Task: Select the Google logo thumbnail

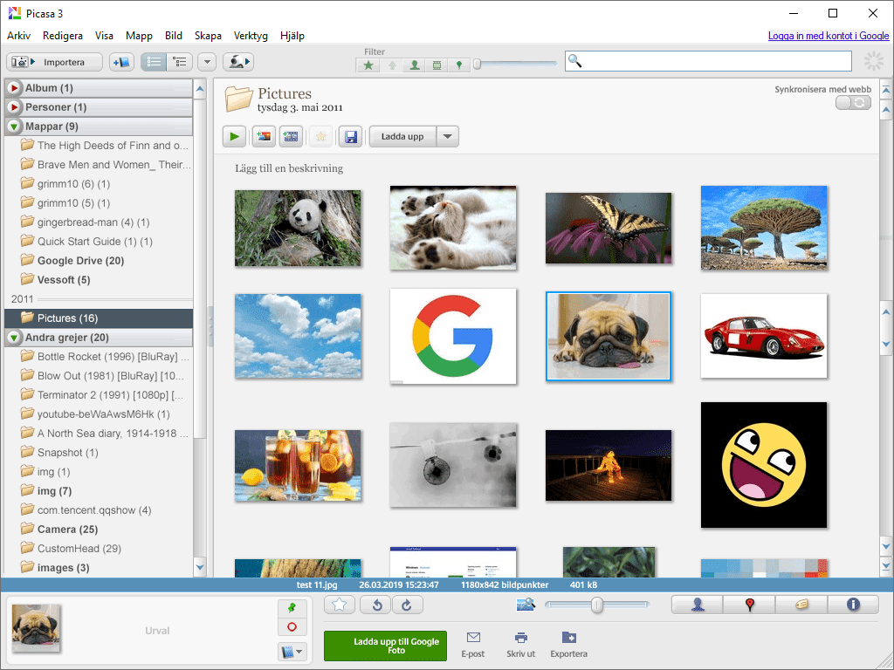Action: click(453, 336)
